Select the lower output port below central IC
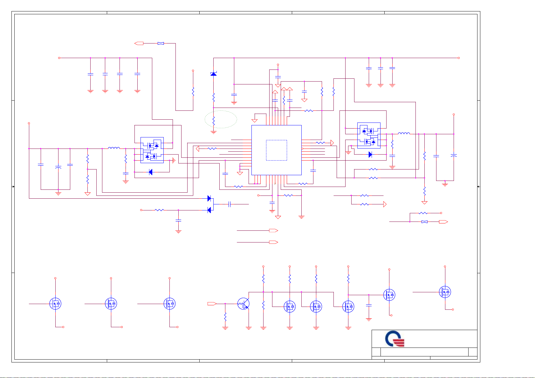The height and width of the screenshot is (378, 535). point(274,242)
